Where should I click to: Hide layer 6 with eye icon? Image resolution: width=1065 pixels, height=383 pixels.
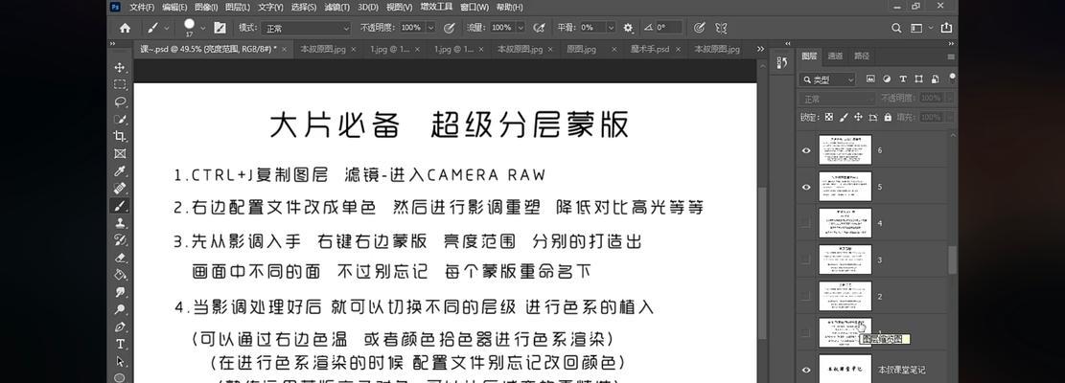pos(806,150)
